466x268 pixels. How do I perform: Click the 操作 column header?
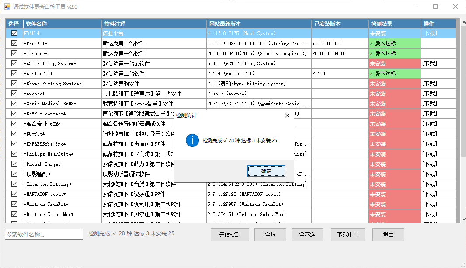pyautogui.click(x=438, y=24)
